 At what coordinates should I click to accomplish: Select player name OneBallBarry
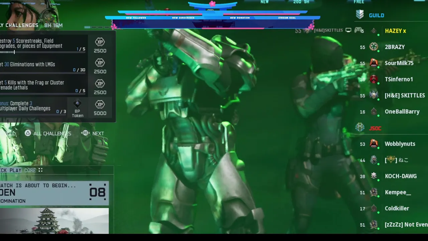pos(402,111)
